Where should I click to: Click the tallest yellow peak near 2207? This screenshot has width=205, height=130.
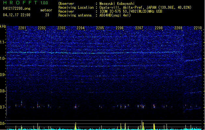tap(142, 125)
